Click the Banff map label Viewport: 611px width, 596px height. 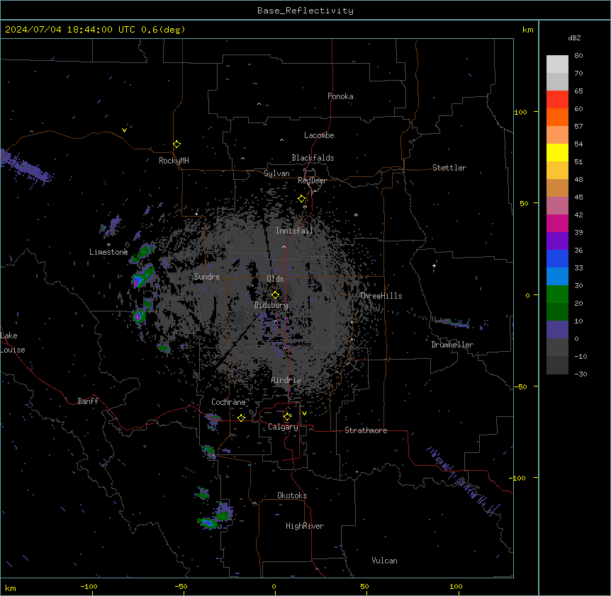tap(88, 401)
